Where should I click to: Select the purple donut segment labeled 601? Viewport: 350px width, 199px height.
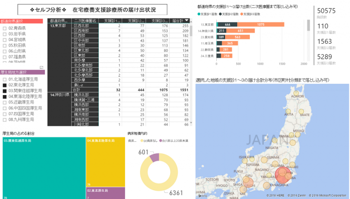(x=155, y=157)
